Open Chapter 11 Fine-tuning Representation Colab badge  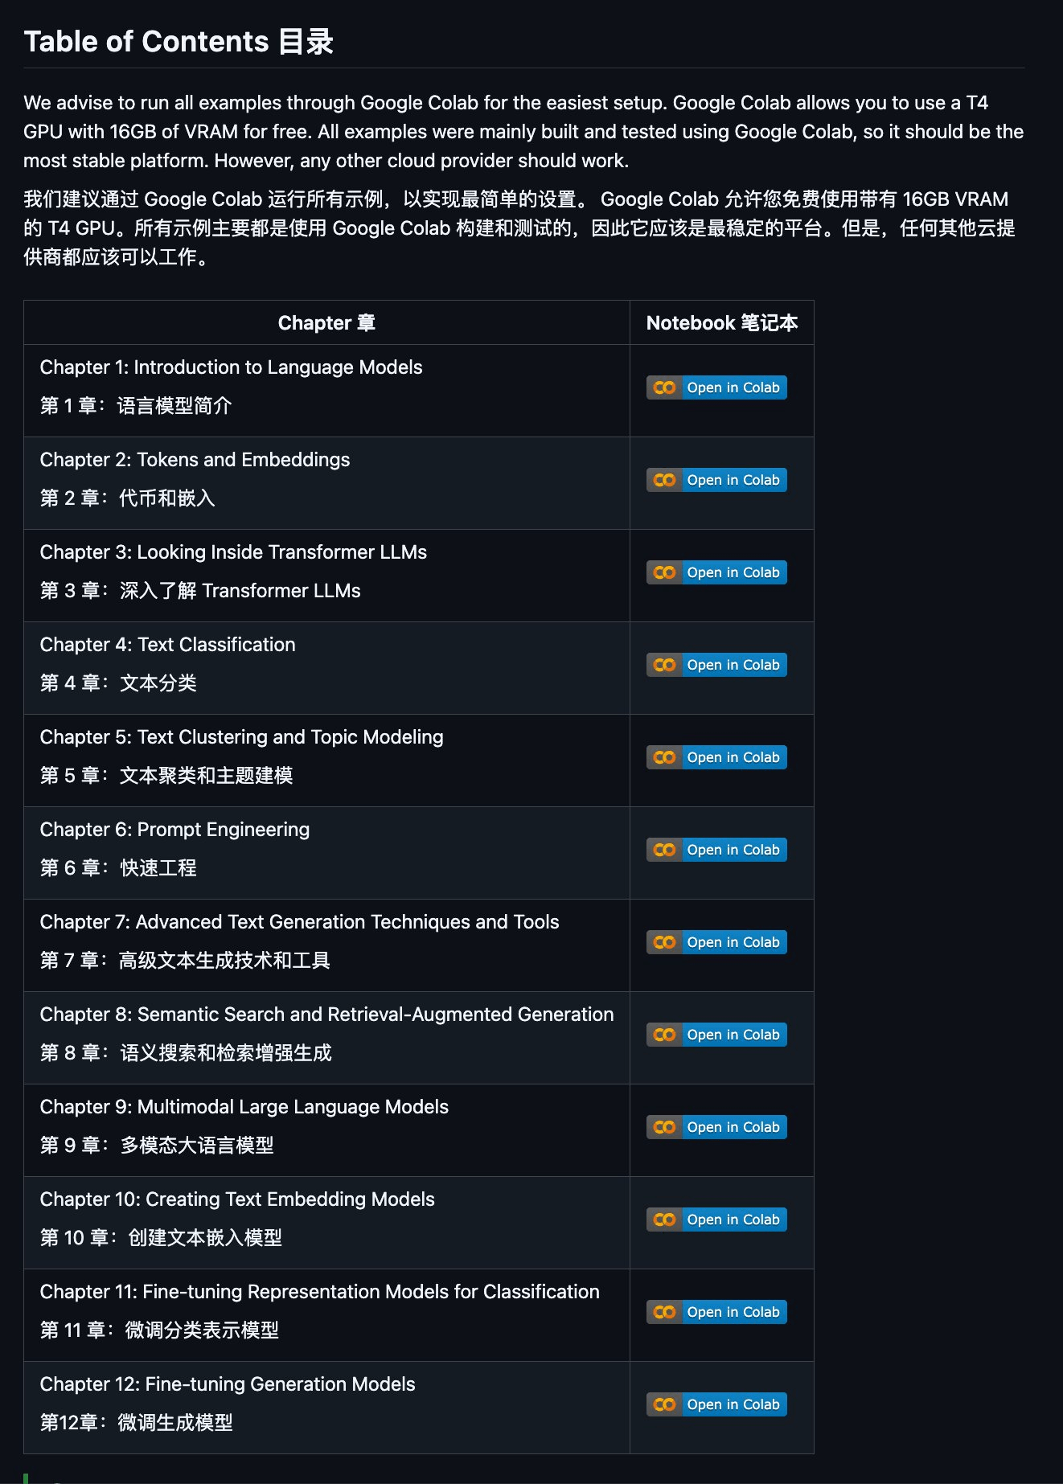pos(716,1312)
